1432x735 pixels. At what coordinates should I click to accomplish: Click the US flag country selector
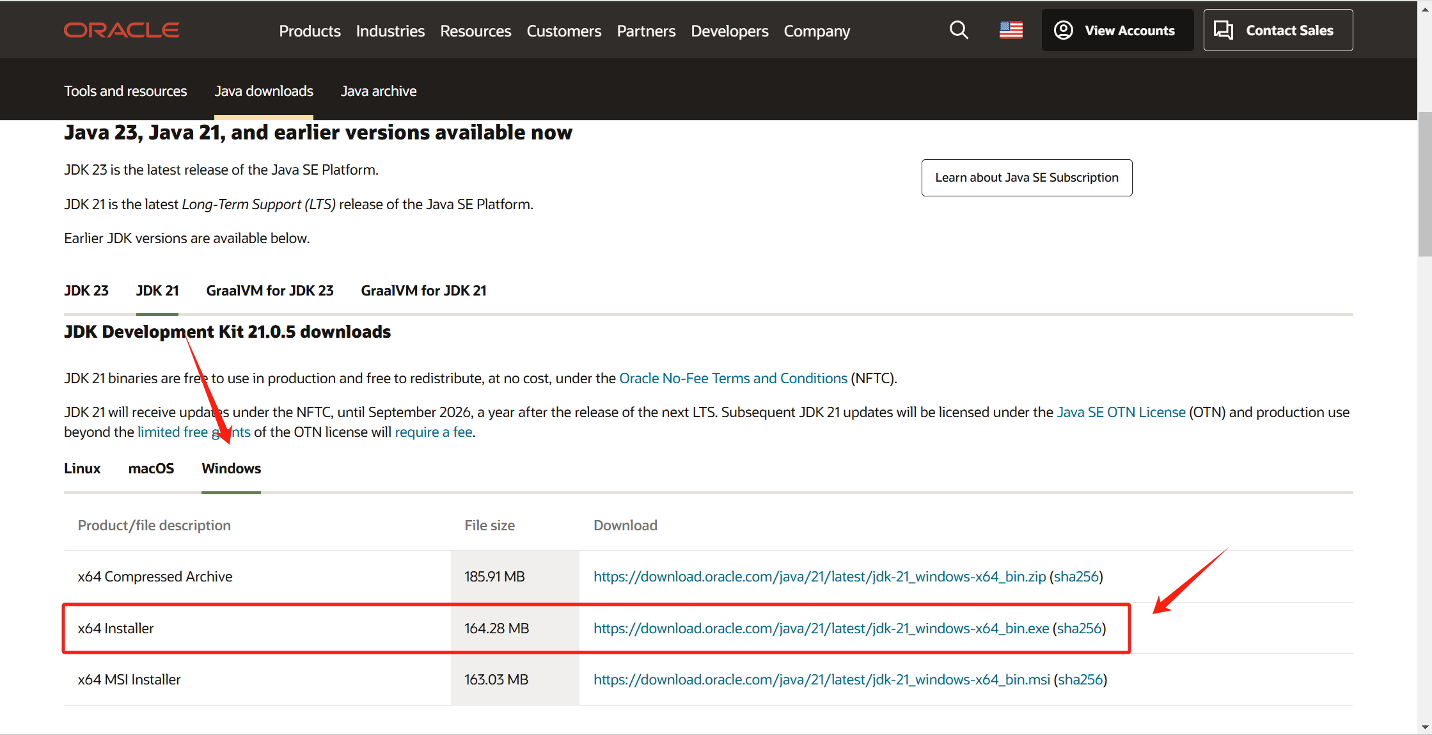pyautogui.click(x=1011, y=30)
